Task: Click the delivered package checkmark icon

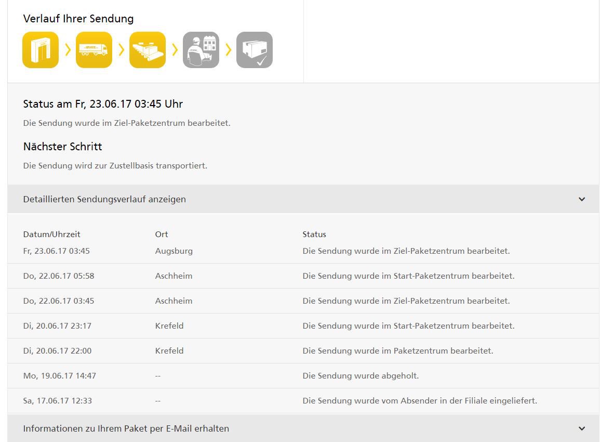Action: pos(254,49)
